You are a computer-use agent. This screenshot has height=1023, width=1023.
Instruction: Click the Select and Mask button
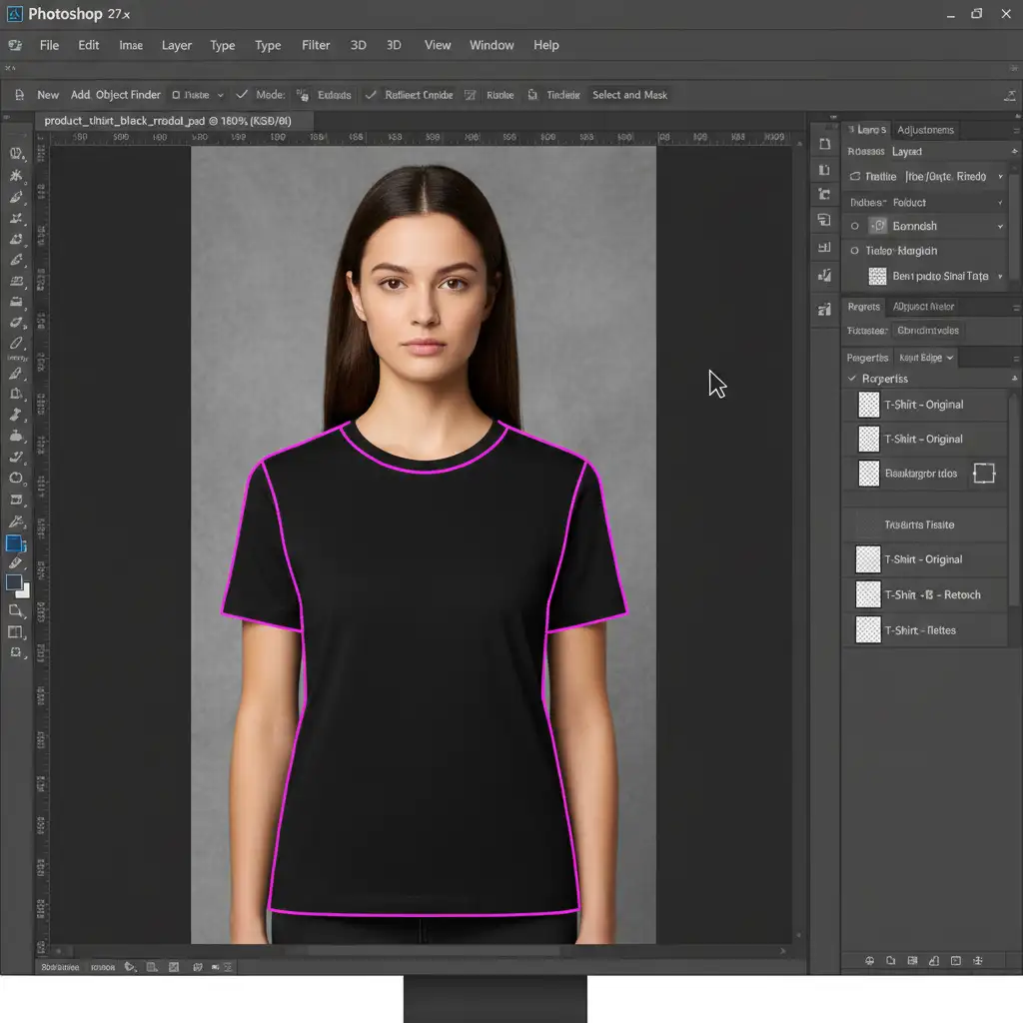tap(629, 95)
